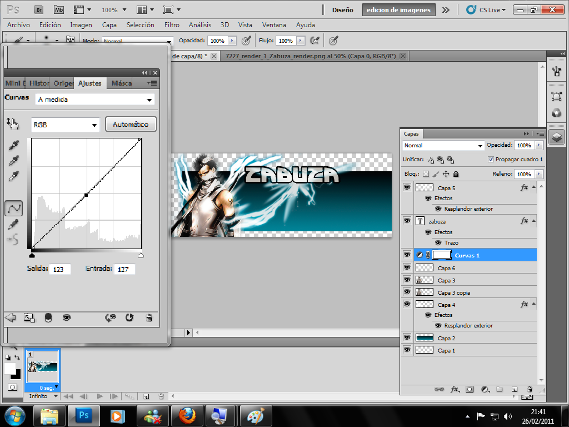Open the Selección menu

140,24
